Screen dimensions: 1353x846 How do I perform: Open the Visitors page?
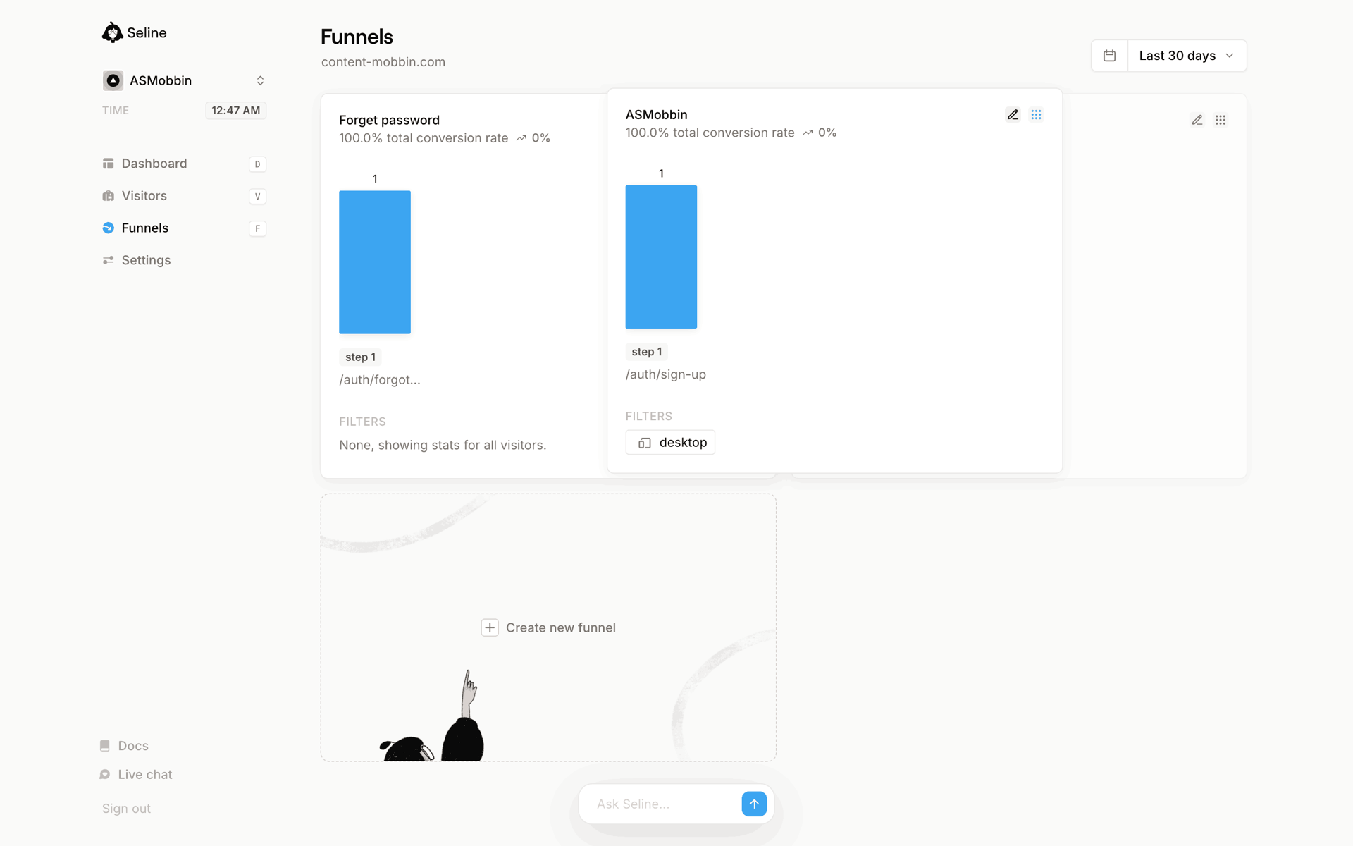[144, 196]
